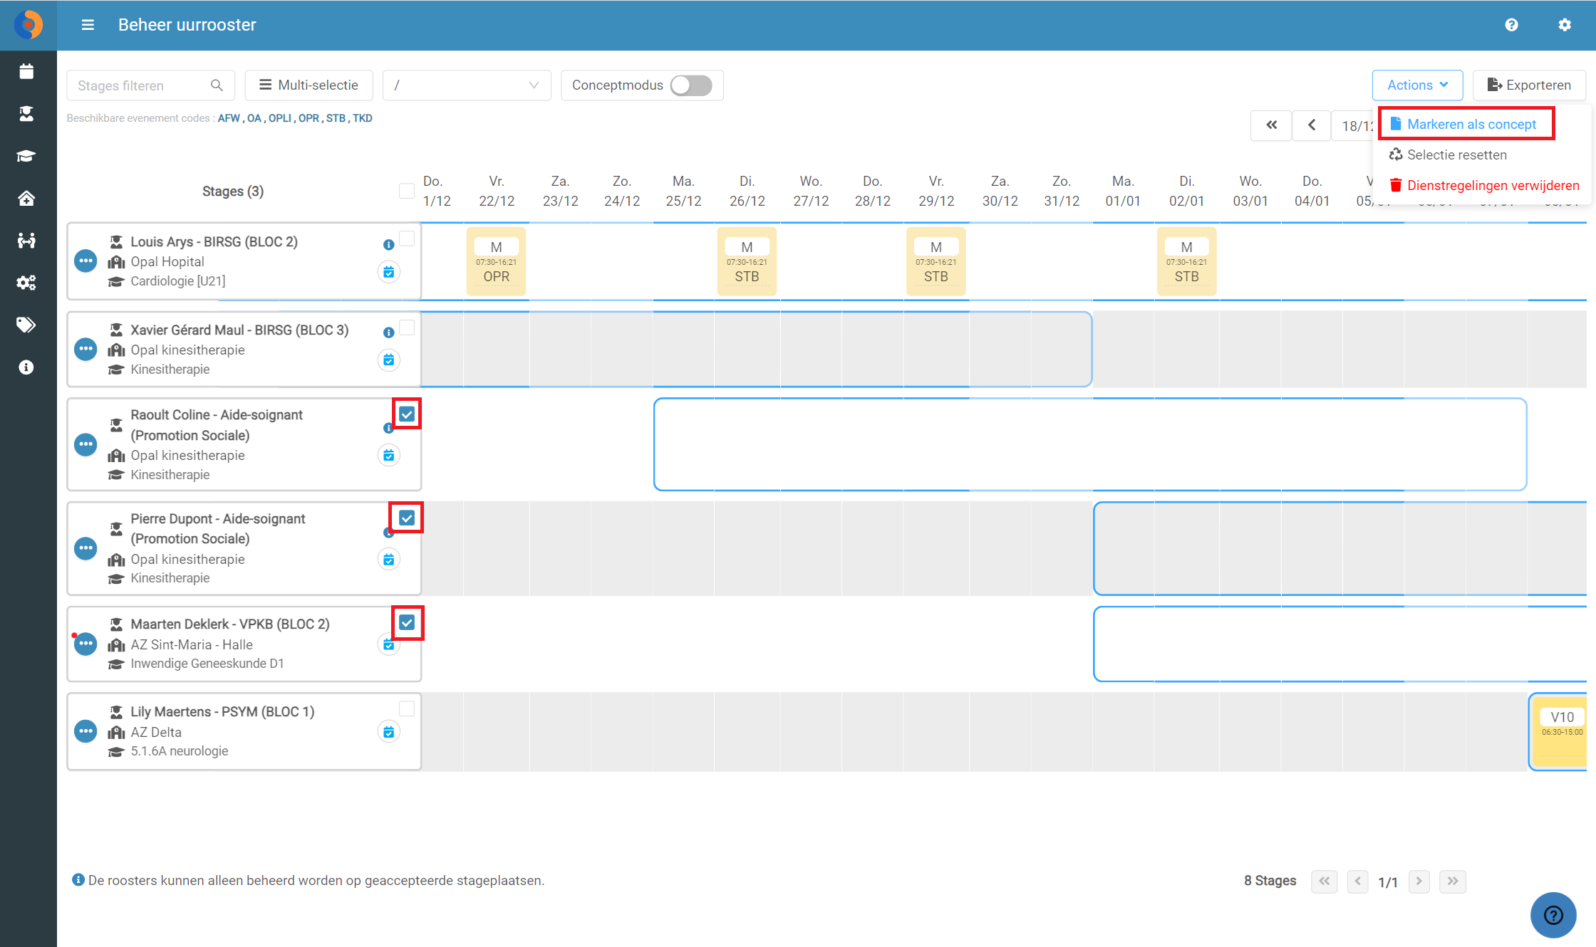Click last page pagination button
This screenshot has width=1596, height=947.
pos(1452,881)
